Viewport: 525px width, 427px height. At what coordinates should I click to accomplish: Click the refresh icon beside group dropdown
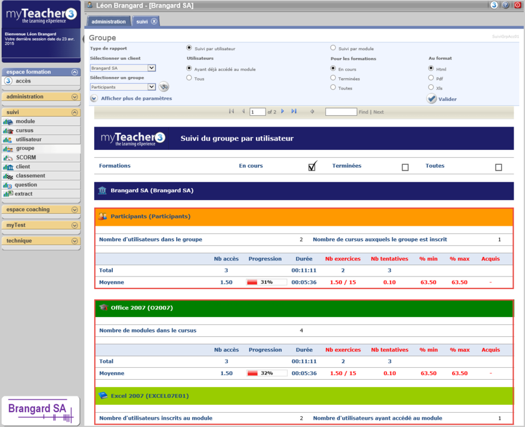[x=164, y=87]
